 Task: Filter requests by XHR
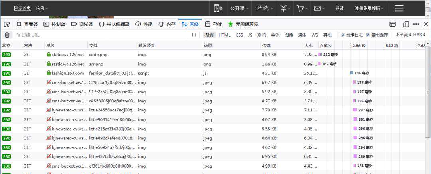coord(262,35)
